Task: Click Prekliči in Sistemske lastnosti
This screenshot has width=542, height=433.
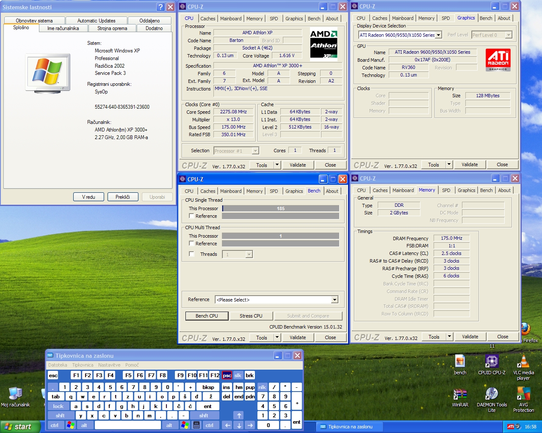Action: (123, 197)
